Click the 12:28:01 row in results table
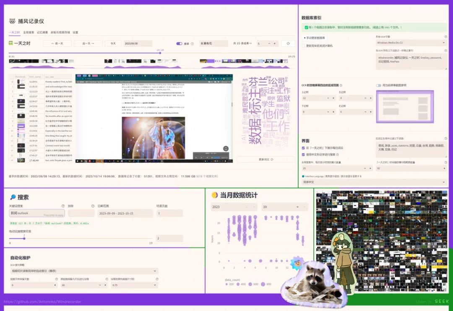 click(x=41, y=82)
